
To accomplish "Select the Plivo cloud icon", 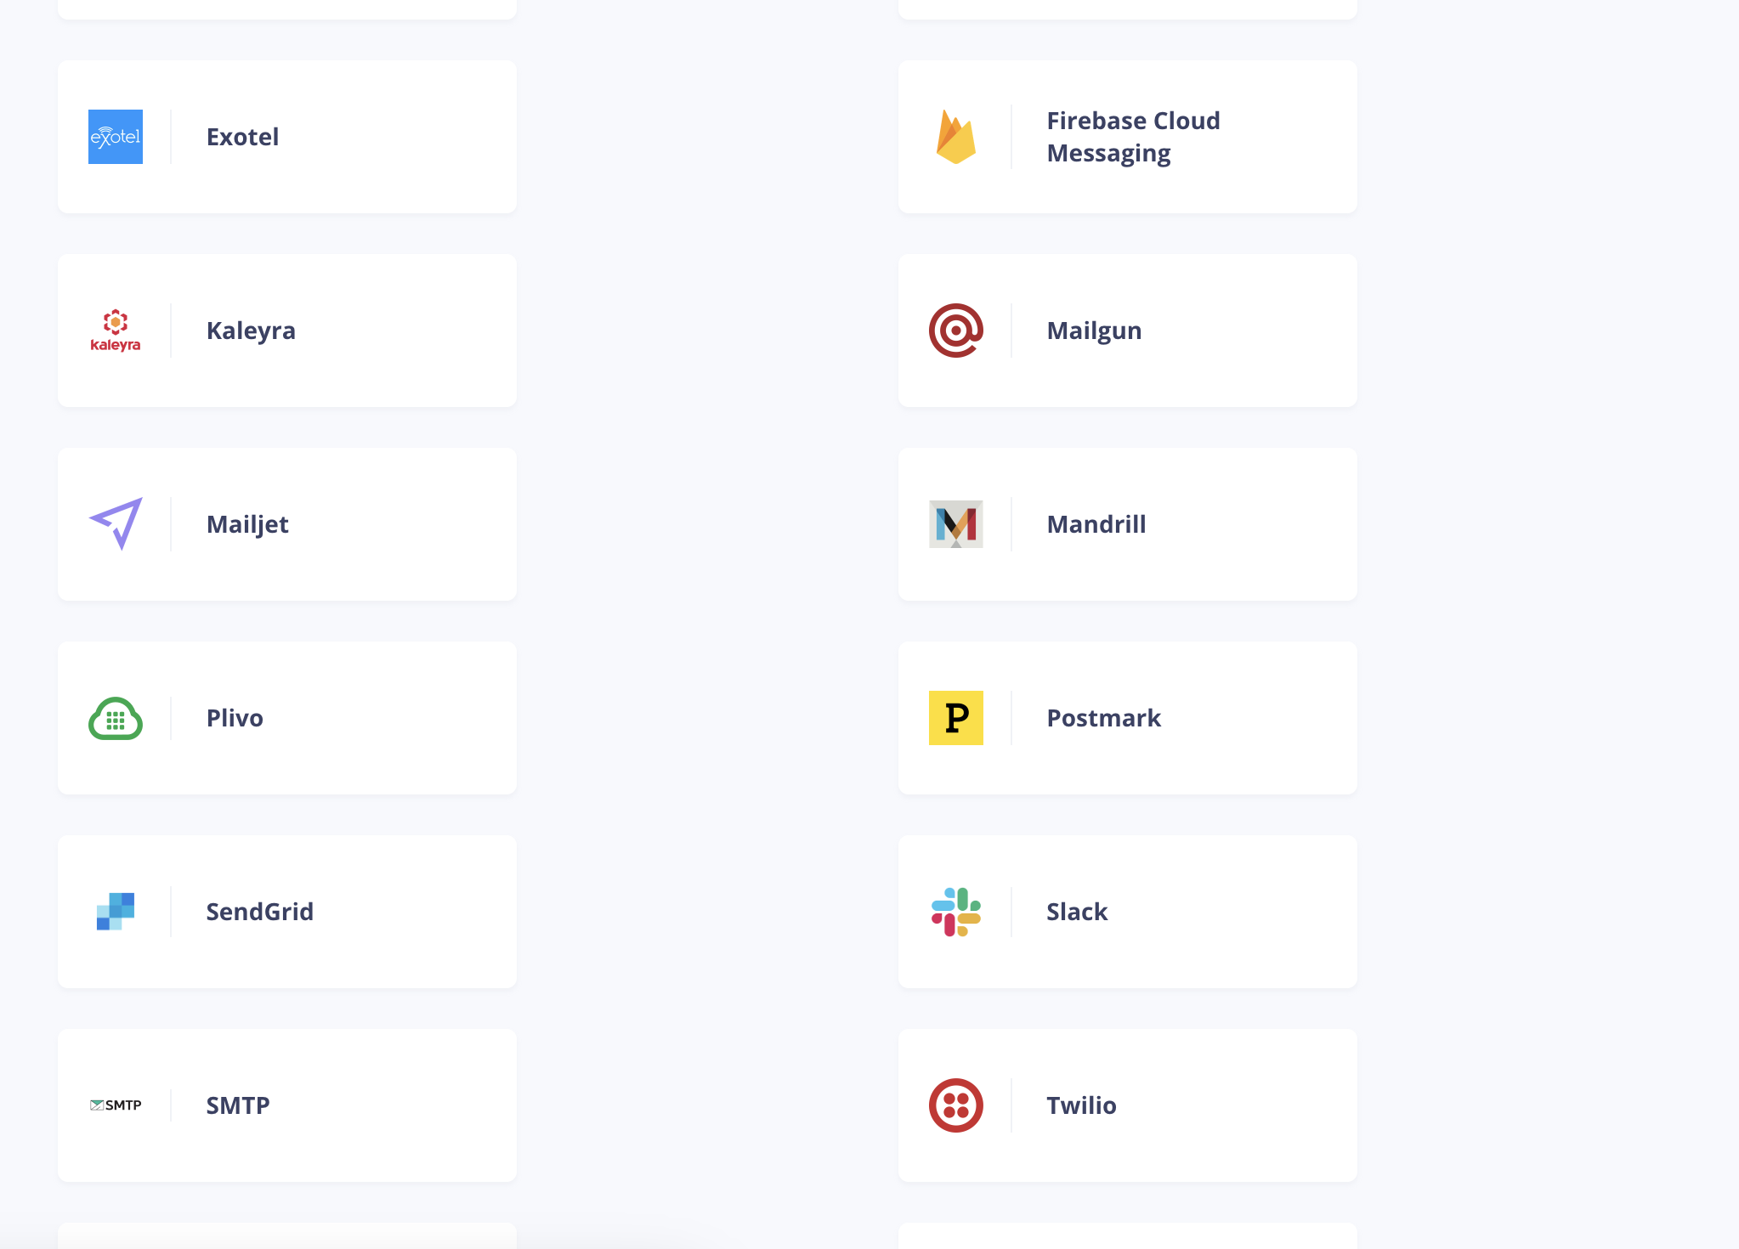I will [115, 717].
